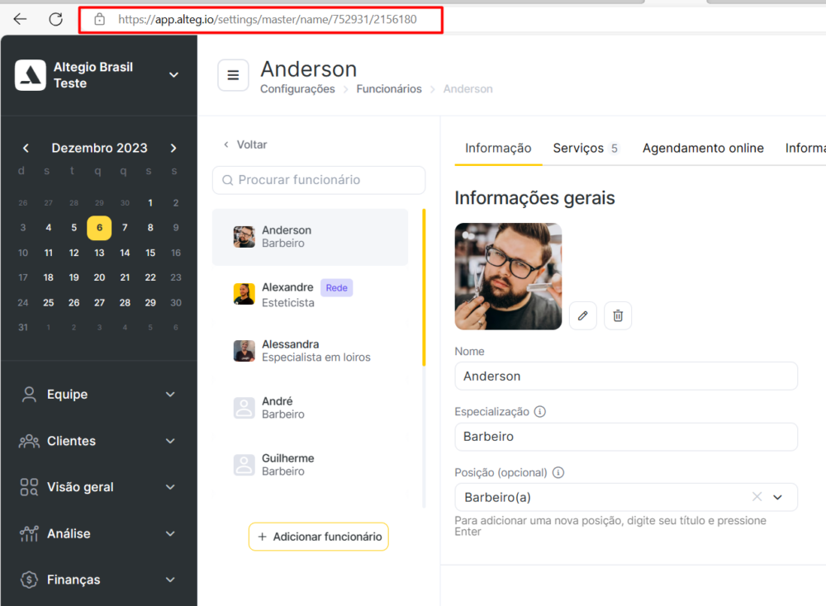Click Anderson's avatar in employee list

(x=244, y=237)
